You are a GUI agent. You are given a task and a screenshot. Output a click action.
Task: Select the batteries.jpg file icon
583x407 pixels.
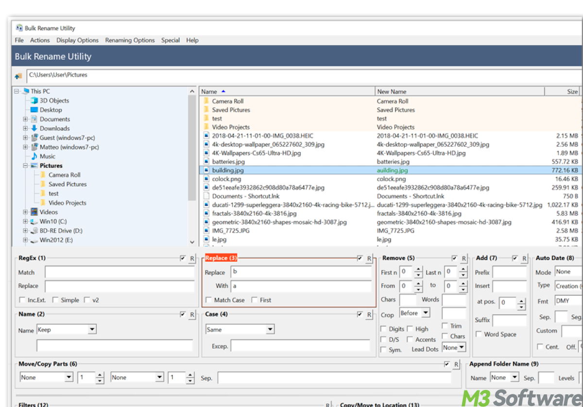tap(206, 161)
